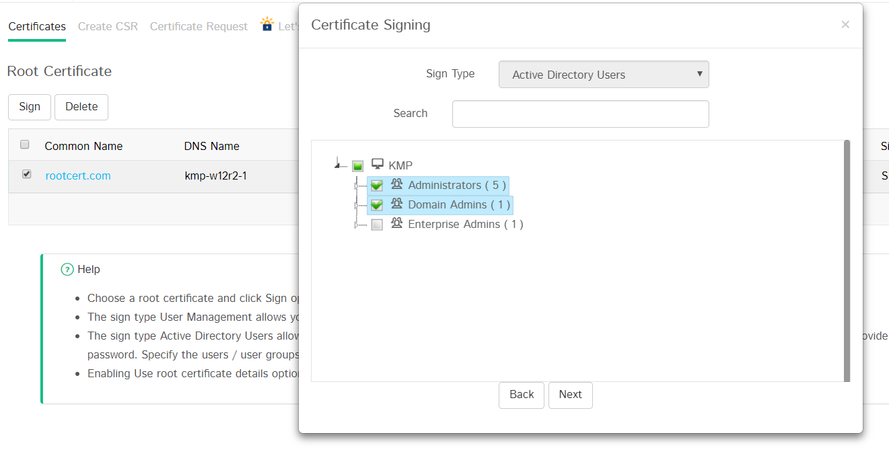Switch to the Create CSR tab
889x464 pixels.
[108, 26]
